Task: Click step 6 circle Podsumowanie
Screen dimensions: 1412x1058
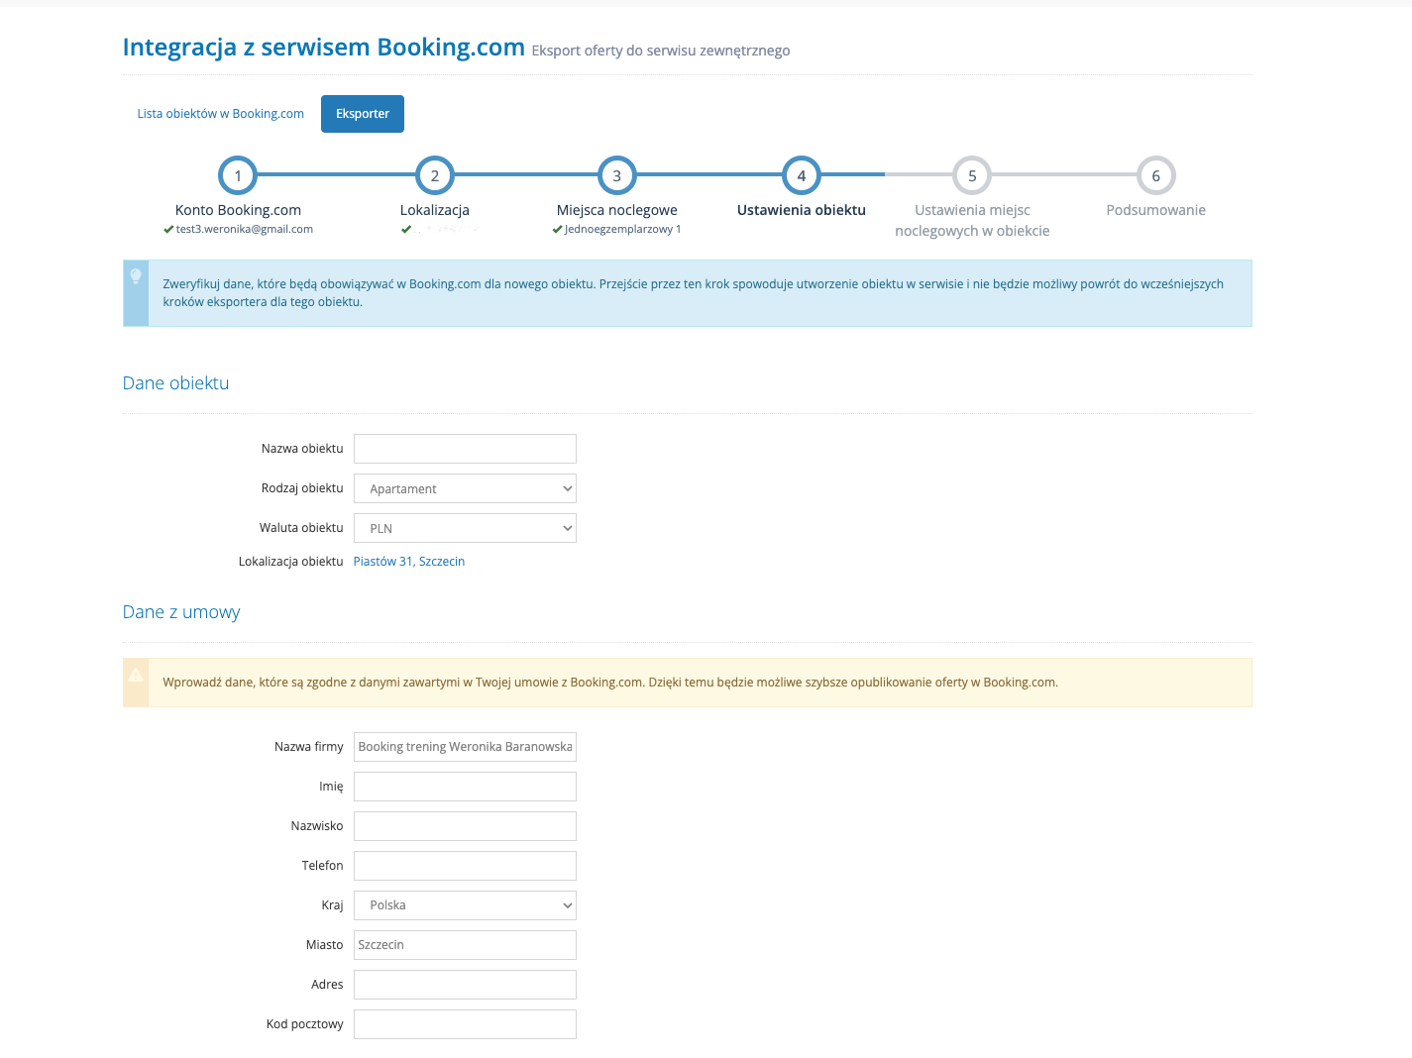Action: point(1155,175)
